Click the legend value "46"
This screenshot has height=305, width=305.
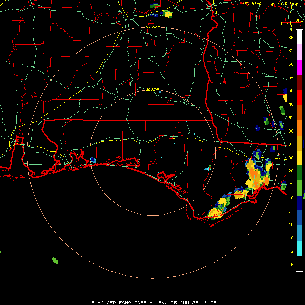291,104
